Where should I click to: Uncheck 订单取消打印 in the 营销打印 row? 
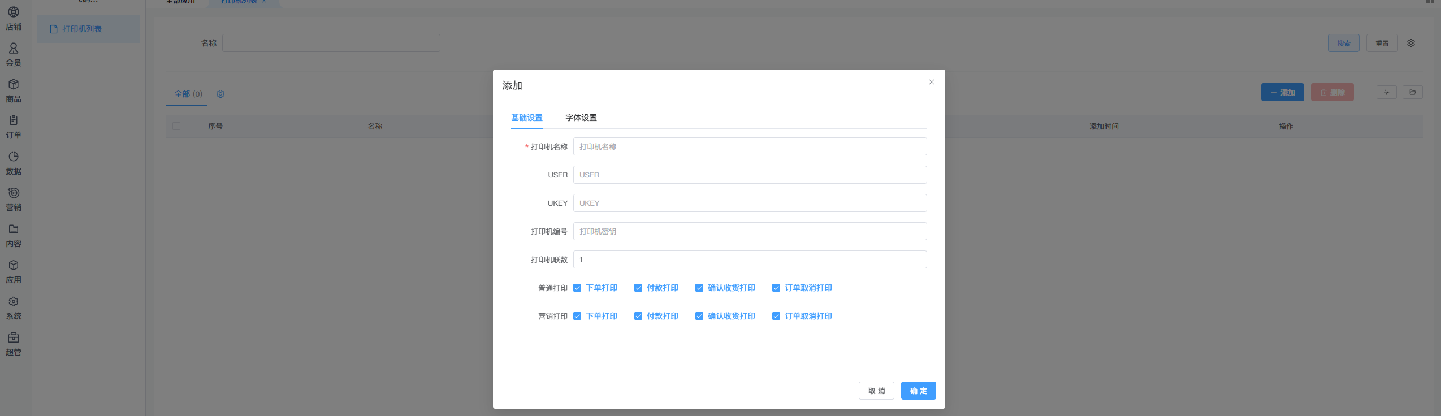click(x=776, y=316)
